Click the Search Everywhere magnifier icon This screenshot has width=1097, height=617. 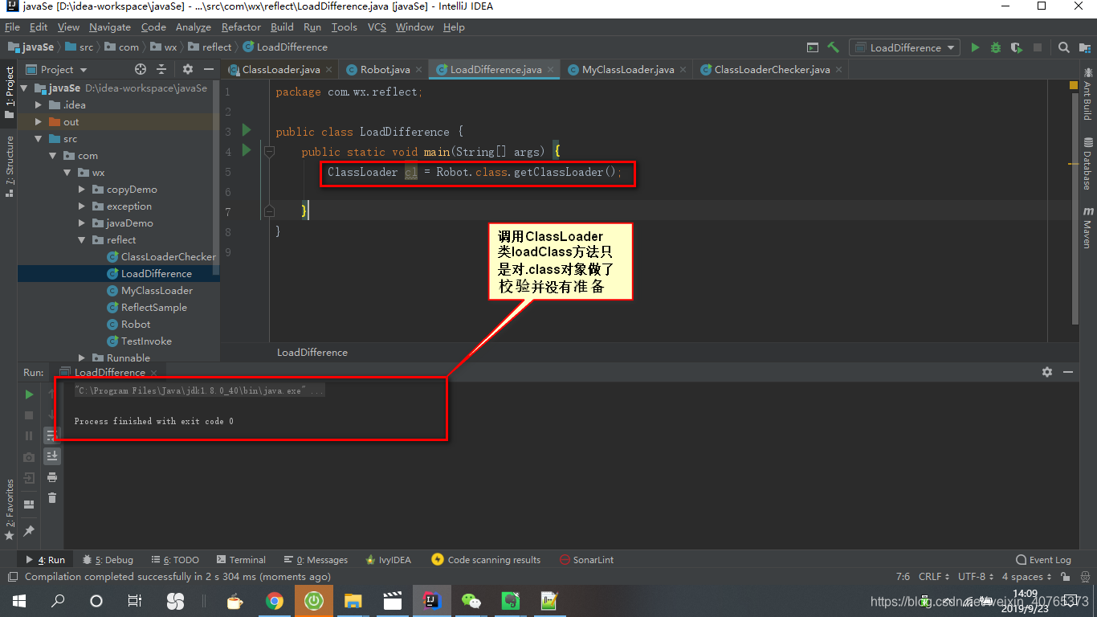pyautogui.click(x=1064, y=47)
